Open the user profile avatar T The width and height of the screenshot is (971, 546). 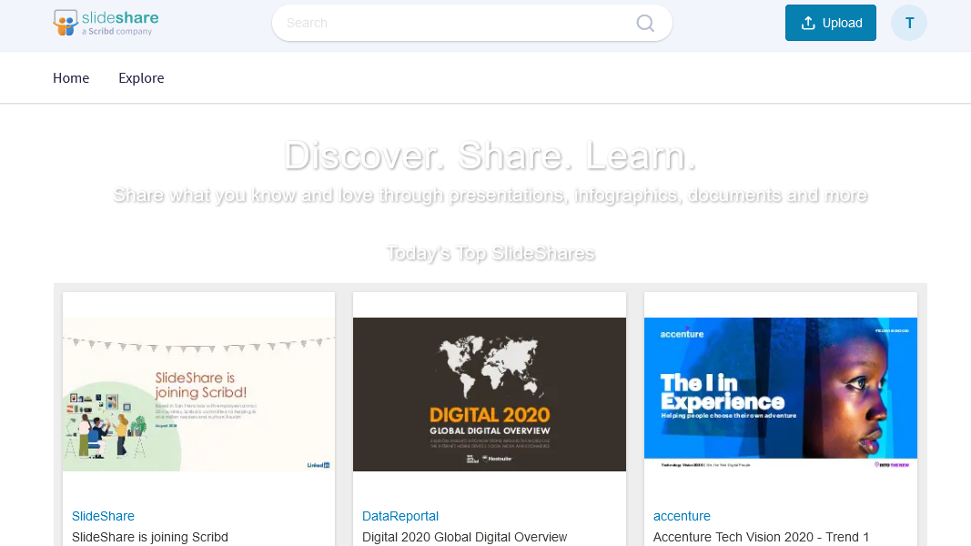909,23
